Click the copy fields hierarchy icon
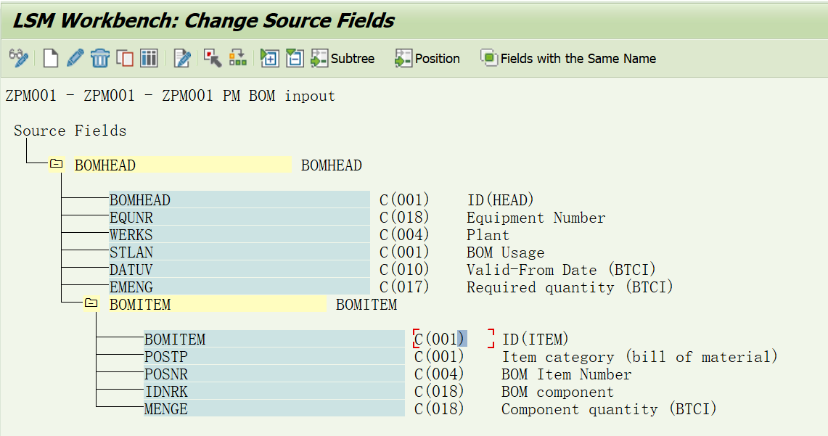Viewport: 828px width, 436px height. coord(237,58)
